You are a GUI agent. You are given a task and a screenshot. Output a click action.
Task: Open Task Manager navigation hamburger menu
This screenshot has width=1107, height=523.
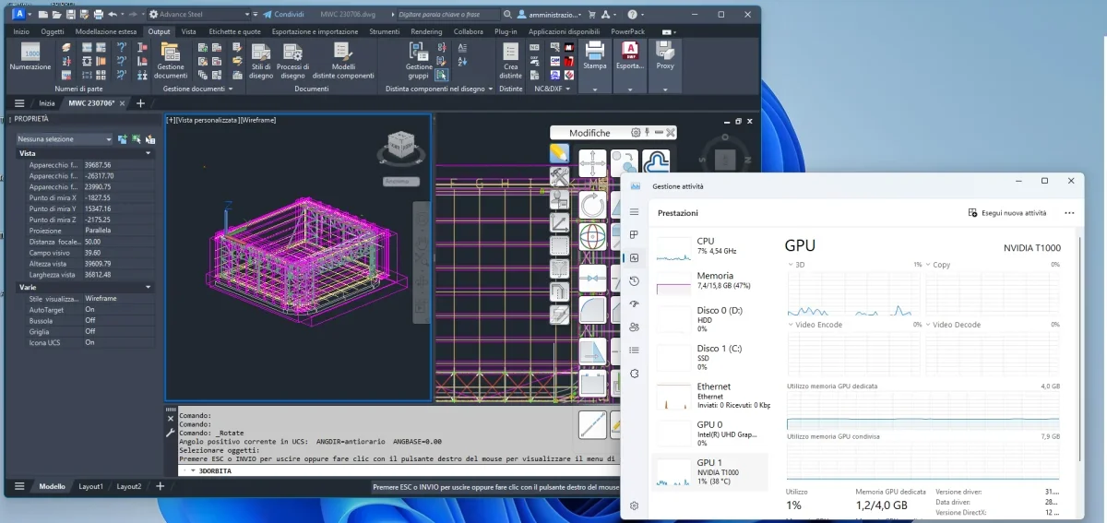pos(634,212)
